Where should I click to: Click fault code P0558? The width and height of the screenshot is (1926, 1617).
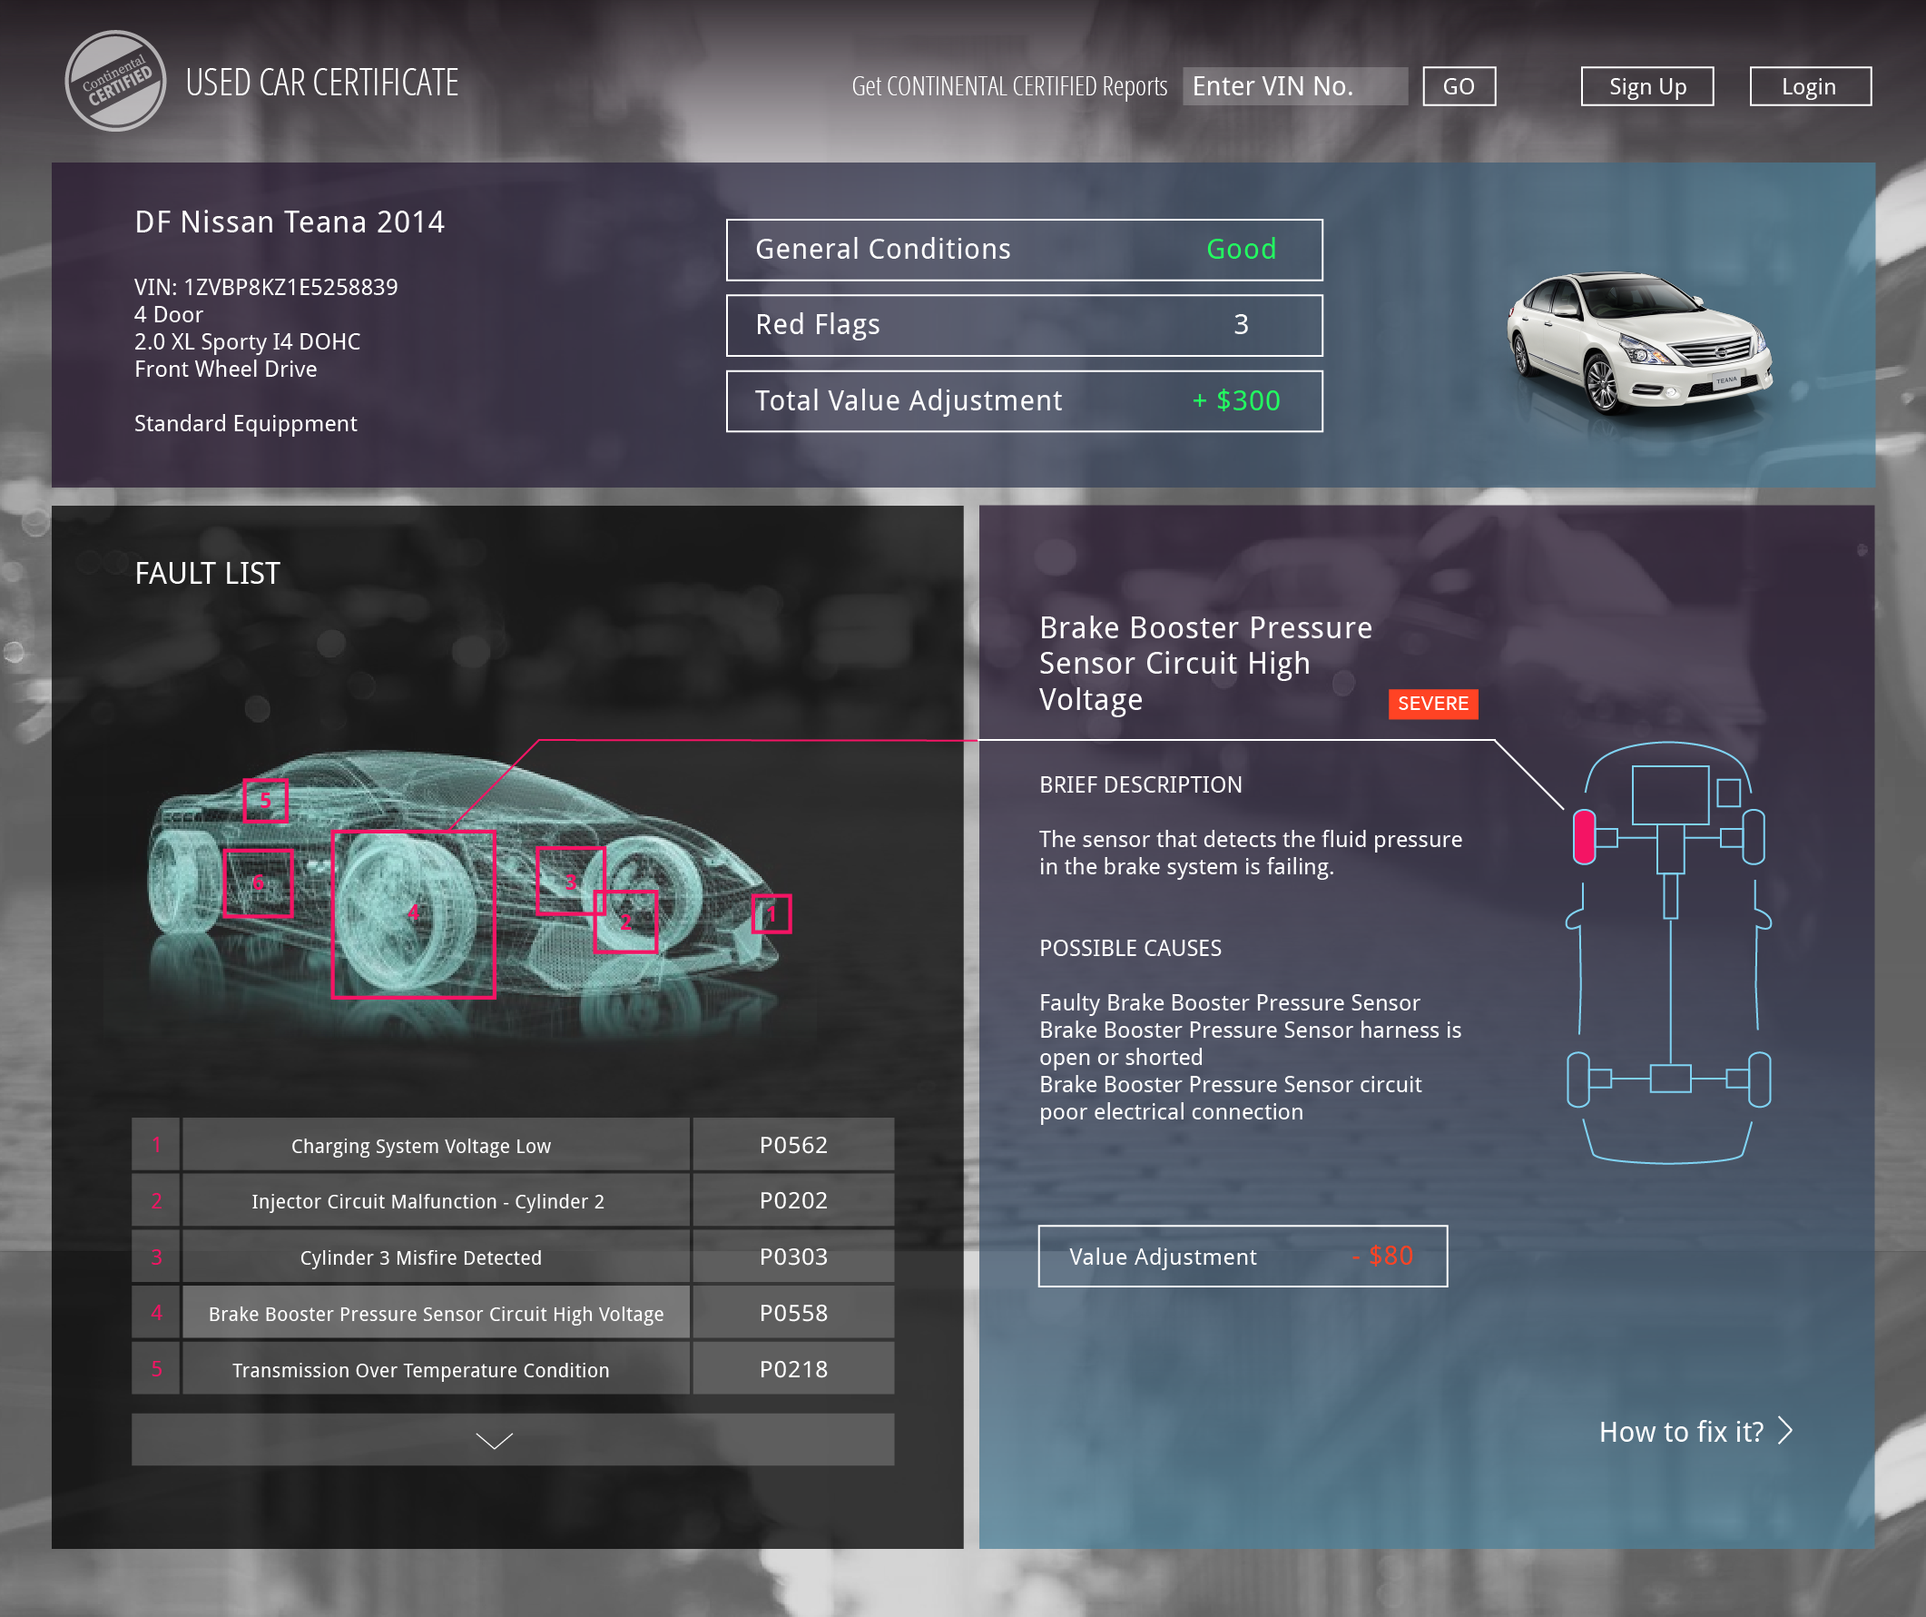[x=793, y=1313]
